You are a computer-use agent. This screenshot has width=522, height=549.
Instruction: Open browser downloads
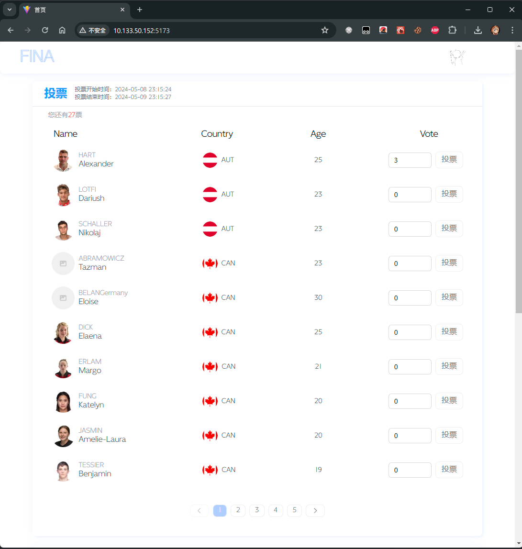478,31
